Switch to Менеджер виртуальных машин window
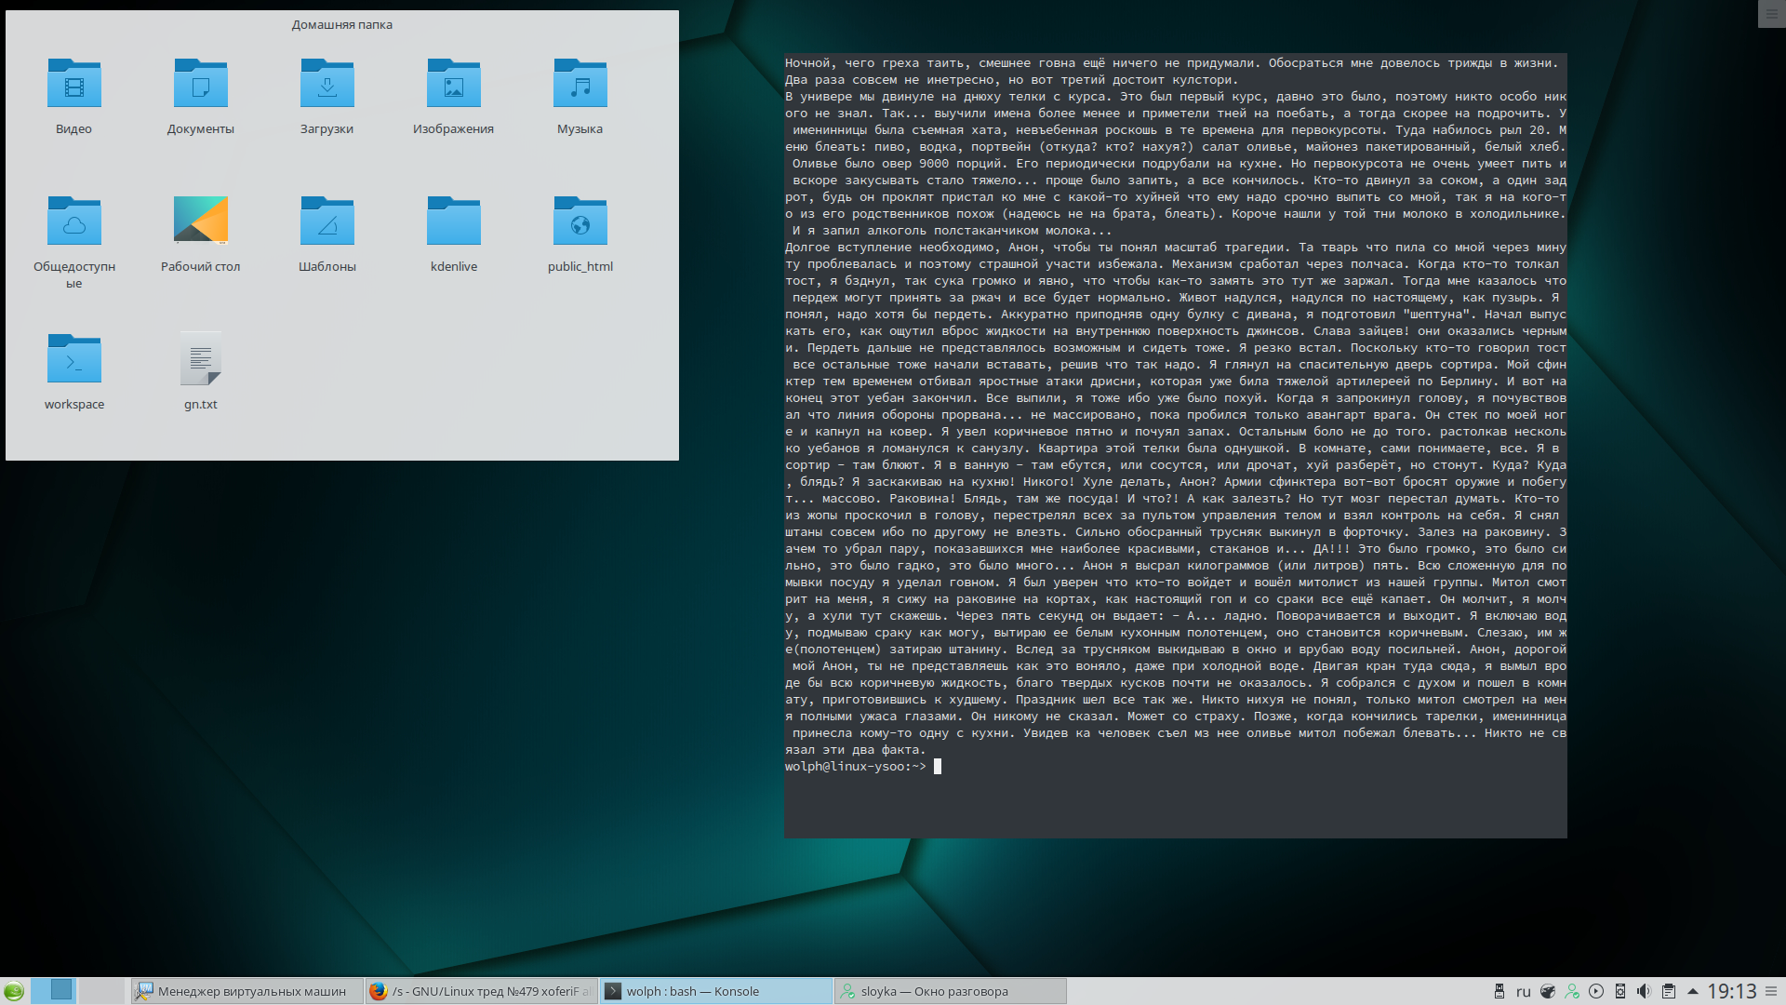This screenshot has height=1005, width=1786. 246,991
